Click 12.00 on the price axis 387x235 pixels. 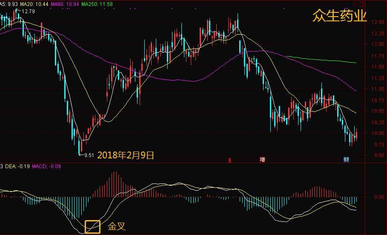pyautogui.click(x=378, y=44)
